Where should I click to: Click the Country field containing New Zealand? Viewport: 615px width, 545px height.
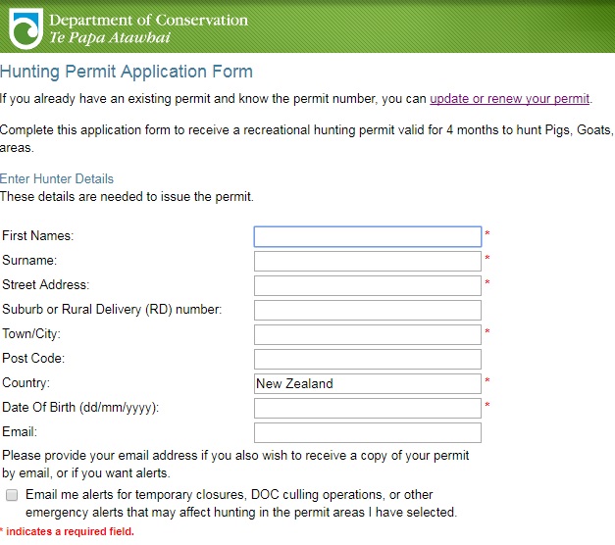(x=368, y=383)
